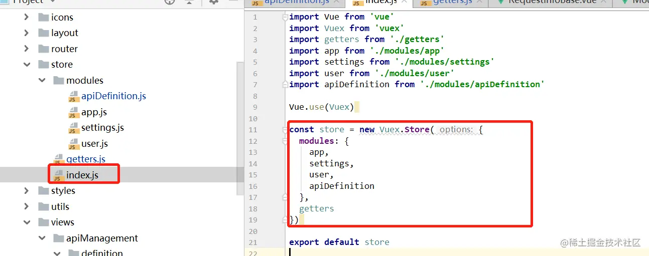Select getters.js in the project tree
Image resolution: width=649 pixels, height=256 pixels.
pyautogui.click(x=86, y=159)
